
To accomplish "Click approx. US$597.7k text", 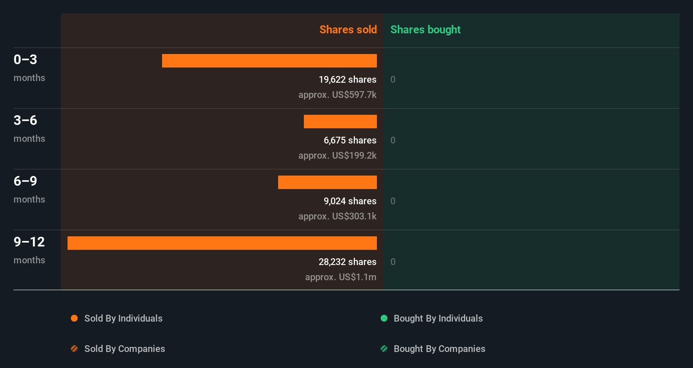I will click(337, 95).
